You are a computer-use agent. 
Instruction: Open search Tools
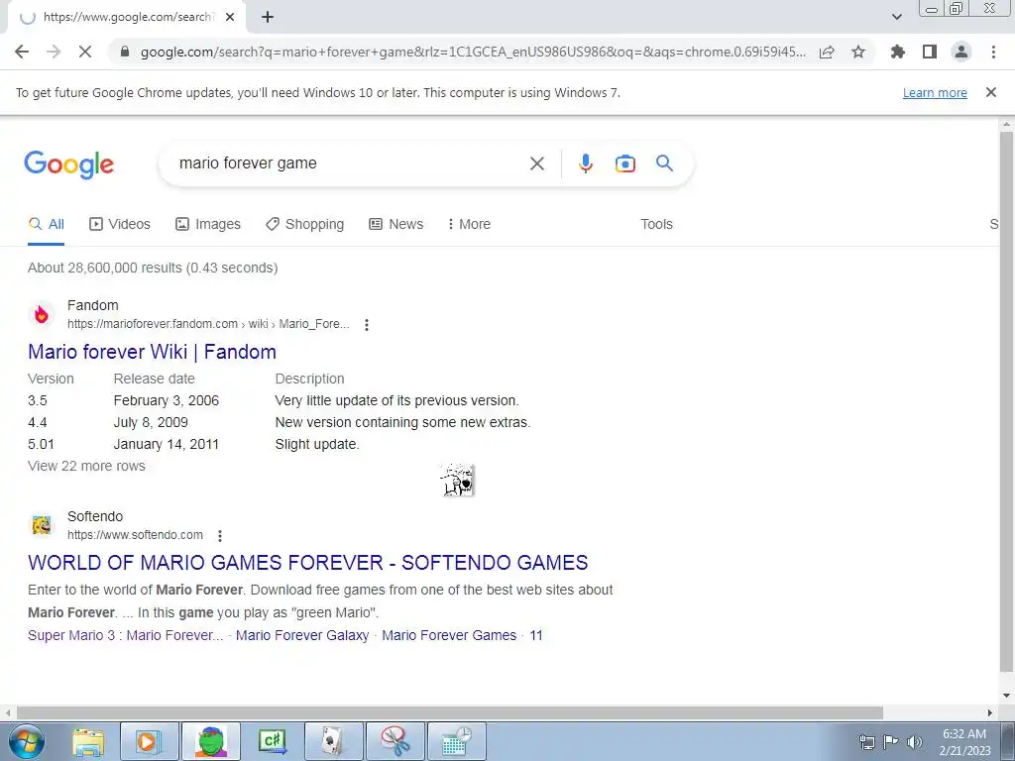point(656,225)
